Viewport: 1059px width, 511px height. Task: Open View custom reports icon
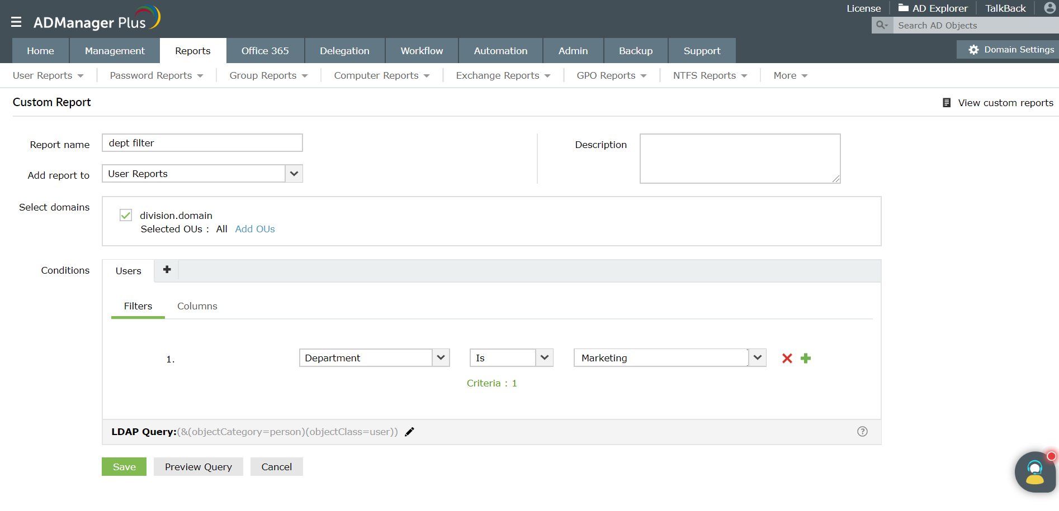click(946, 103)
